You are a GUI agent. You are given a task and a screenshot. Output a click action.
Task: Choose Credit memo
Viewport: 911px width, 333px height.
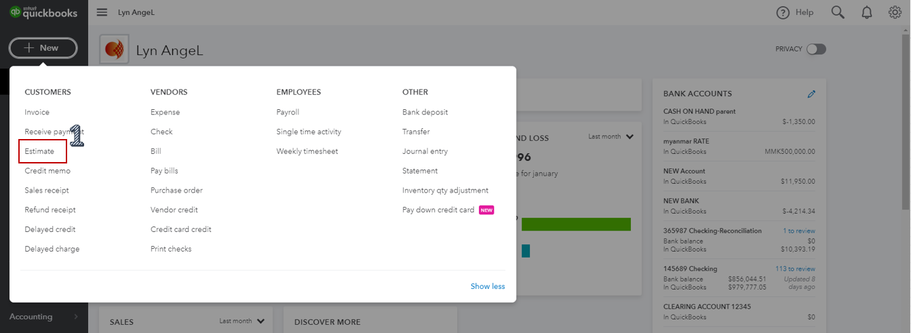tap(47, 171)
